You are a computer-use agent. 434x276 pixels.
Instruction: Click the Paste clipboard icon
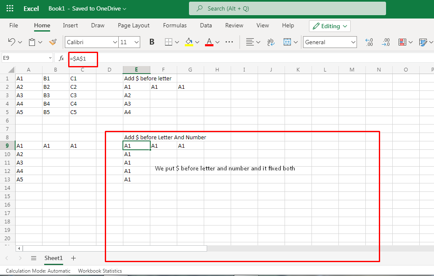(32, 42)
